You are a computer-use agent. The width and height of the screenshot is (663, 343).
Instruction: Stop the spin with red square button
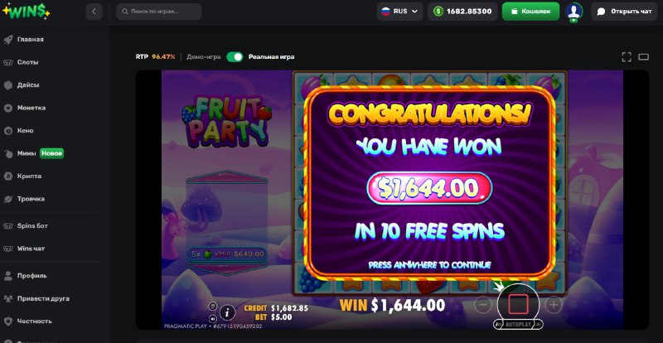click(519, 304)
